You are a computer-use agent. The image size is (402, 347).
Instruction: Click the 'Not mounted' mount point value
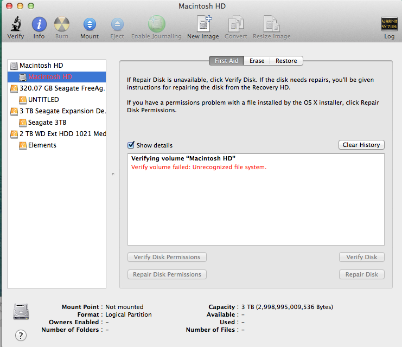(x=124, y=307)
